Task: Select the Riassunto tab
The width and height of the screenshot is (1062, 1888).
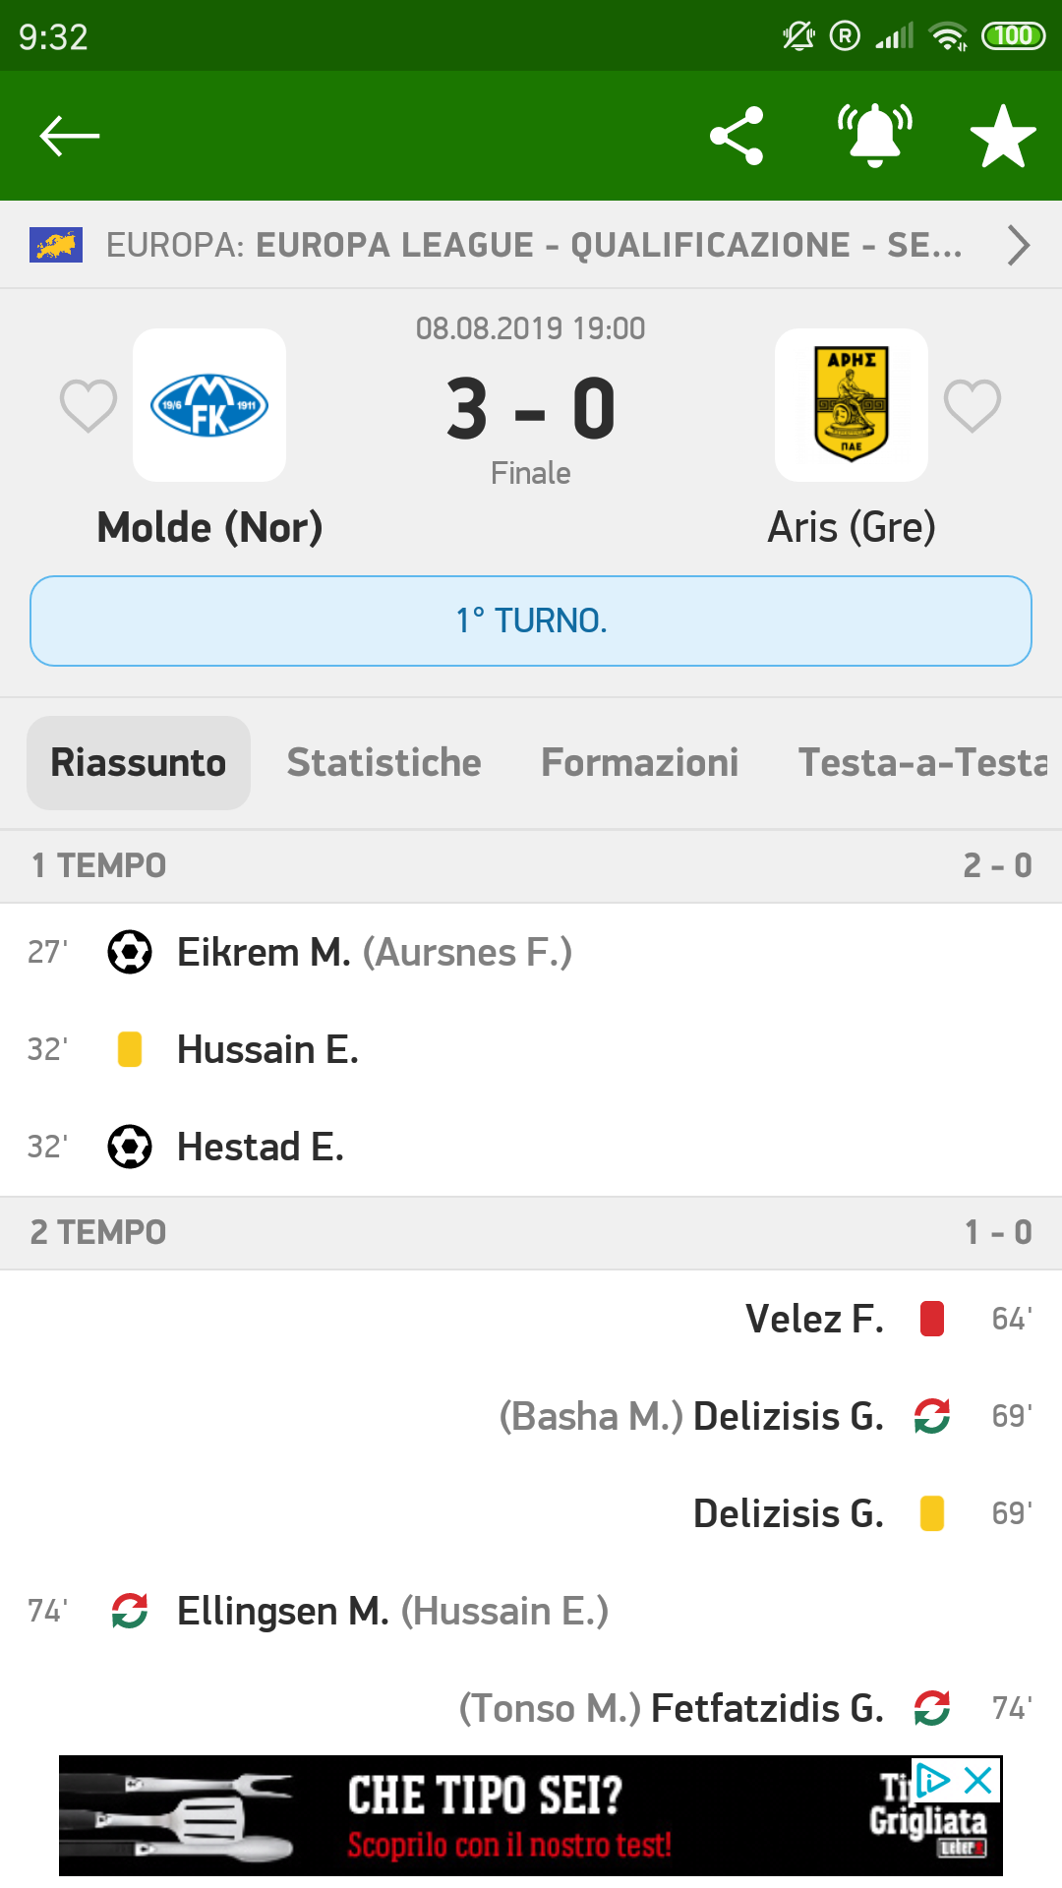Action: (x=139, y=763)
